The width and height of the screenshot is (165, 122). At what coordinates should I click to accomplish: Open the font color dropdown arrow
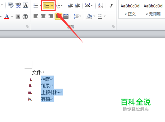[x=12, y=17]
